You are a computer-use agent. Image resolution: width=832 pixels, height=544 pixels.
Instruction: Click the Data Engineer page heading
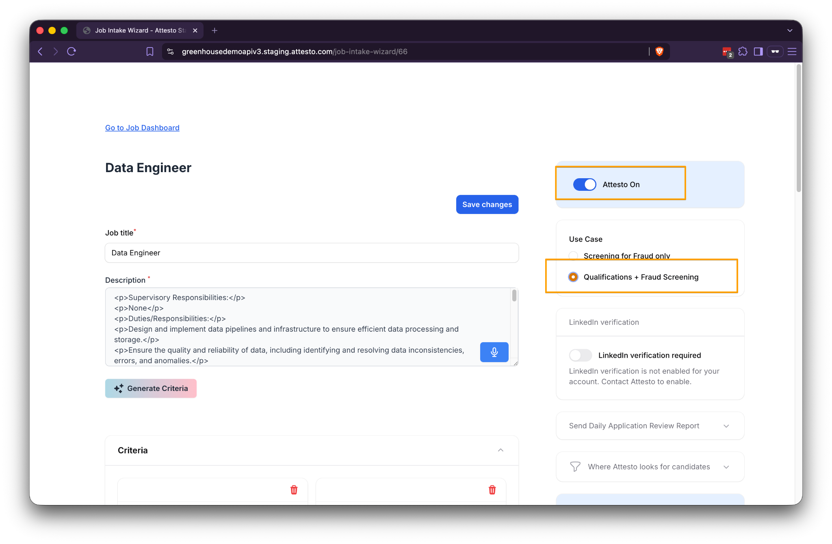coord(148,168)
